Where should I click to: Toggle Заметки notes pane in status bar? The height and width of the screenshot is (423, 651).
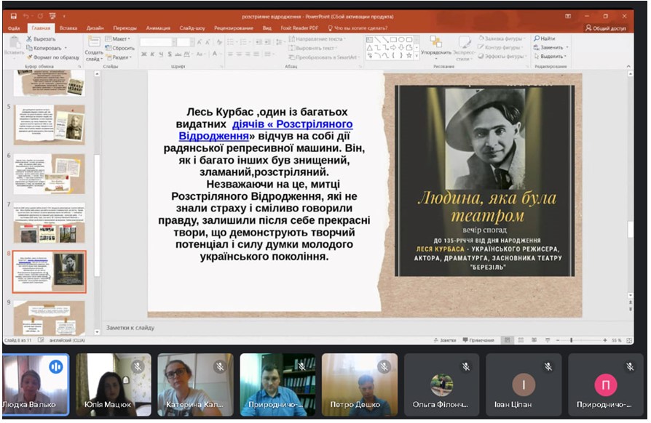[x=445, y=340]
